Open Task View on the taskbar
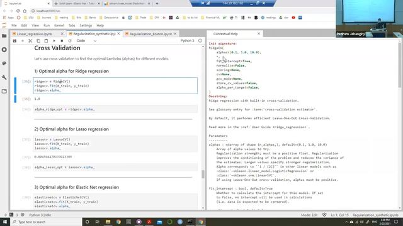Screen dimensions: 403x226 point(98,222)
